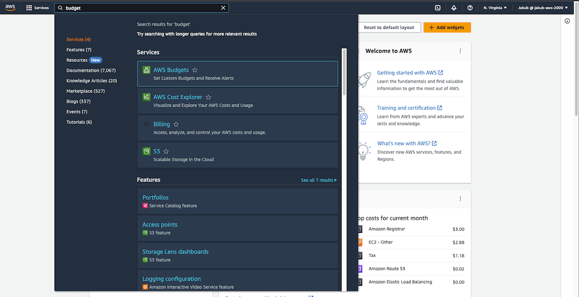Open the Portfolios feature result
Screen dimensions: 579x297
coord(237,201)
